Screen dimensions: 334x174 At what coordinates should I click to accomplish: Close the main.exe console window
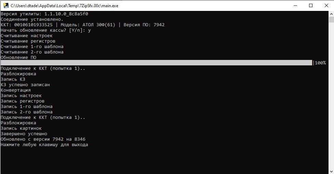pos(326,5)
